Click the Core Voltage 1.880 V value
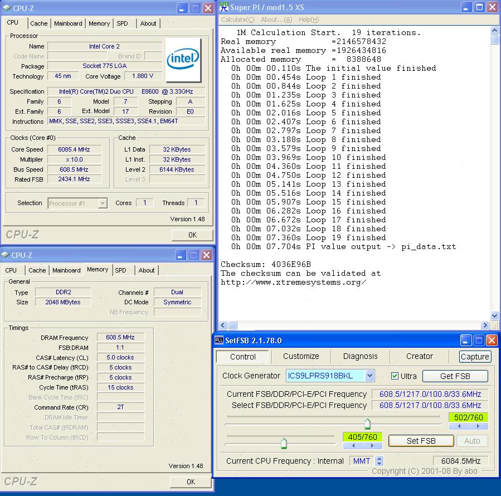 coord(143,76)
